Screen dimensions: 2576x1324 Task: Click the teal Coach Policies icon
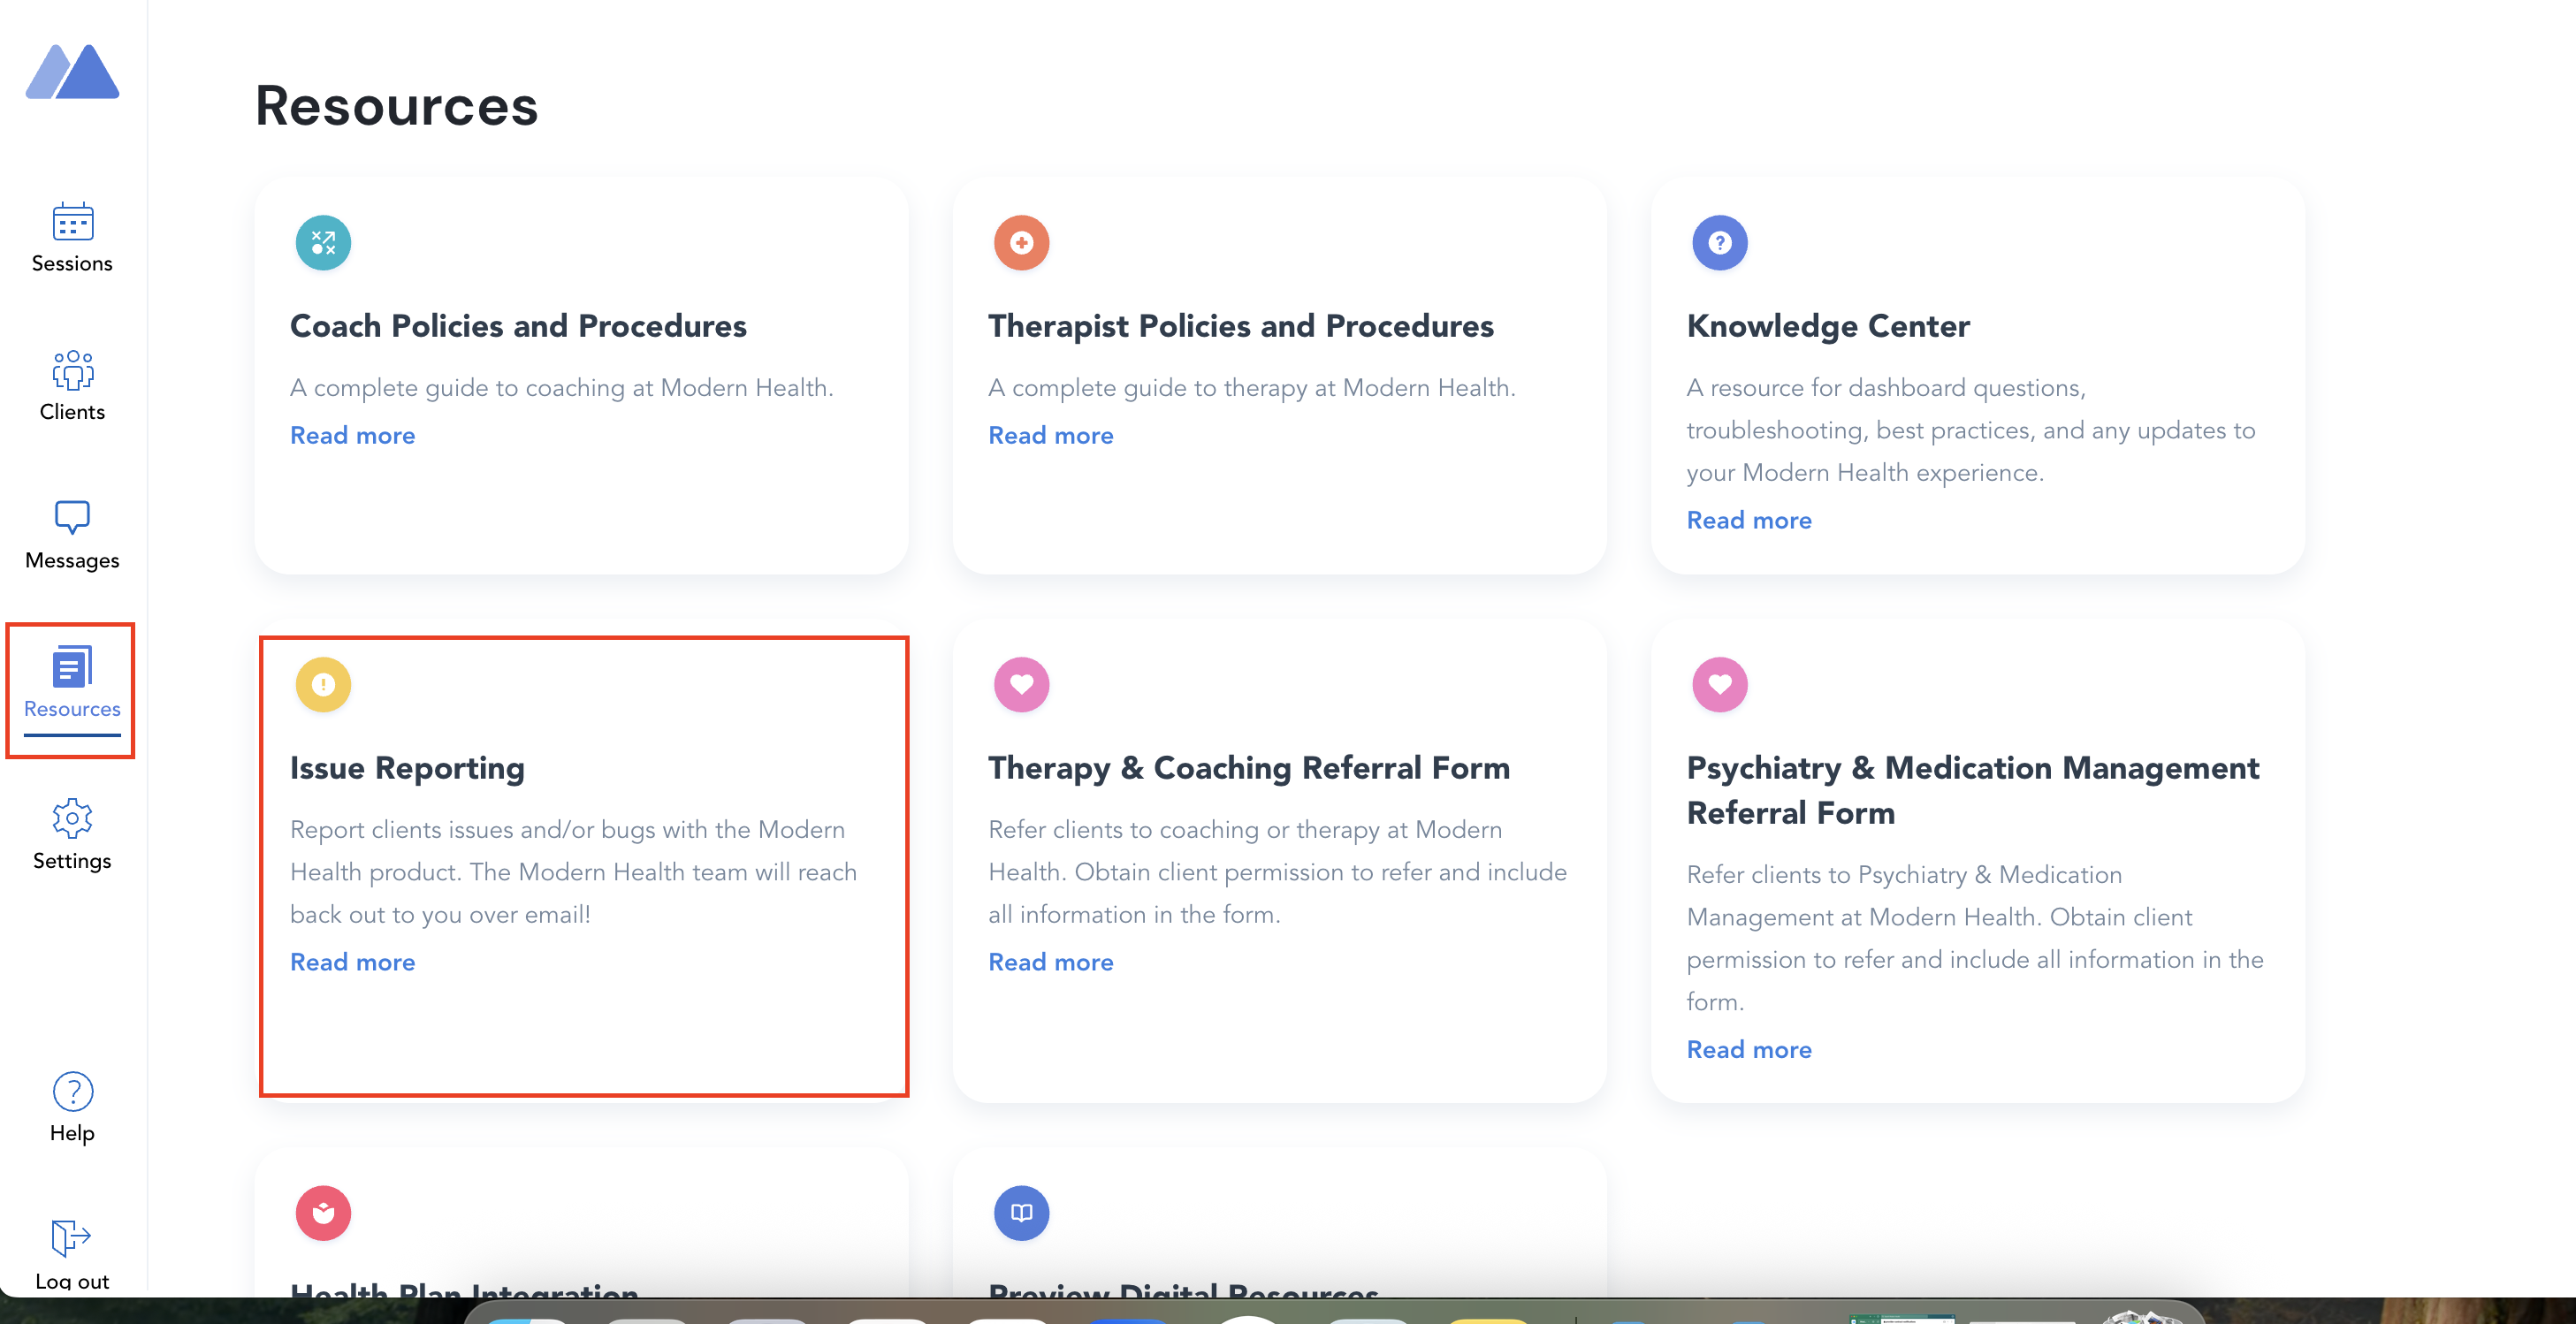click(323, 243)
